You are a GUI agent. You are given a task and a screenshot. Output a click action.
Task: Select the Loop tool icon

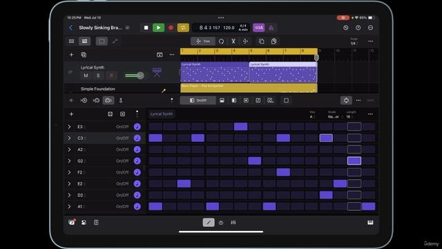tap(221, 41)
